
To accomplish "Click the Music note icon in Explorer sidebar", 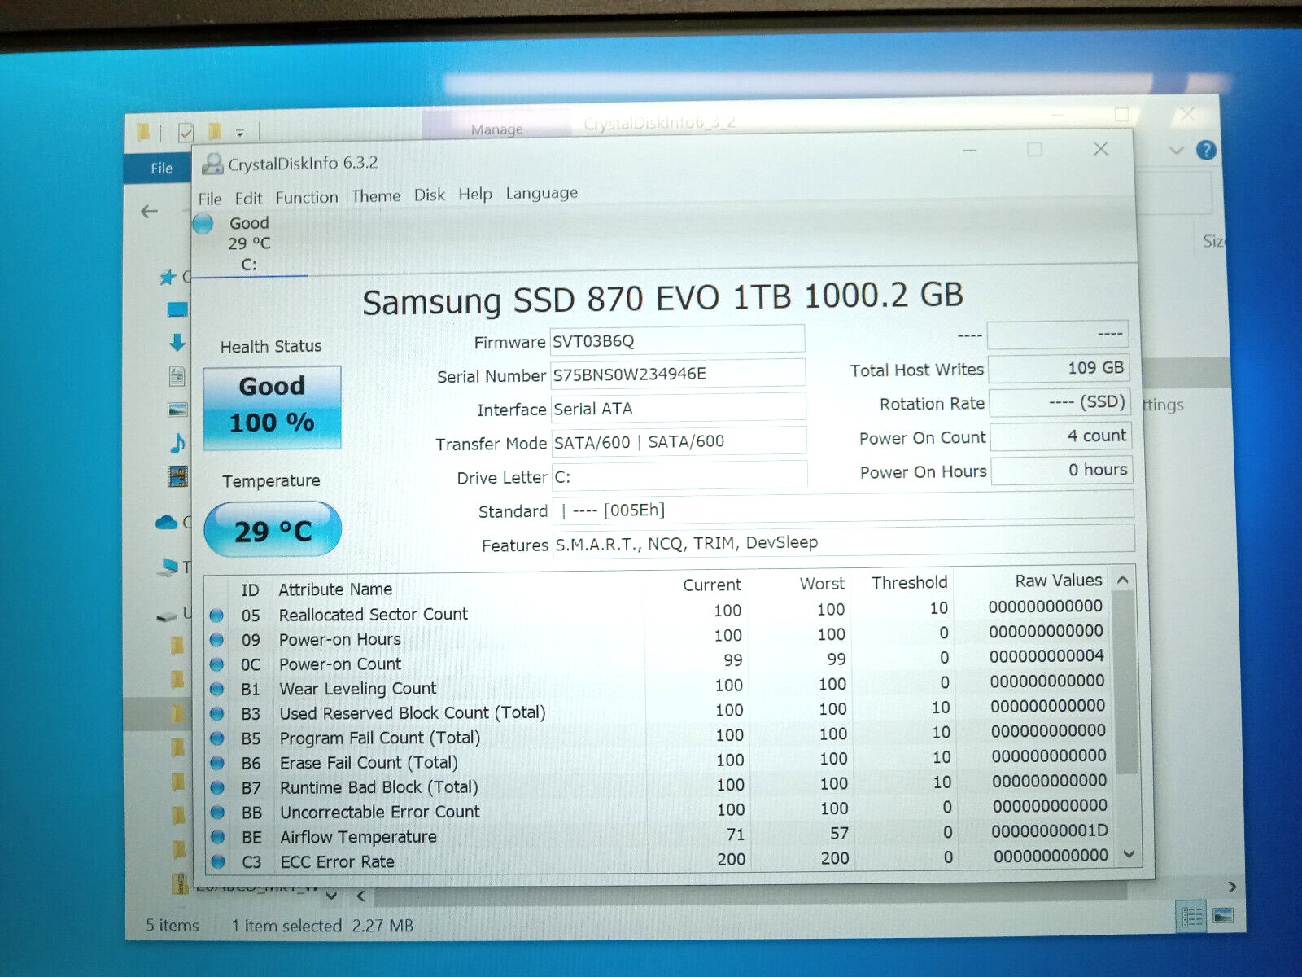I will (177, 443).
